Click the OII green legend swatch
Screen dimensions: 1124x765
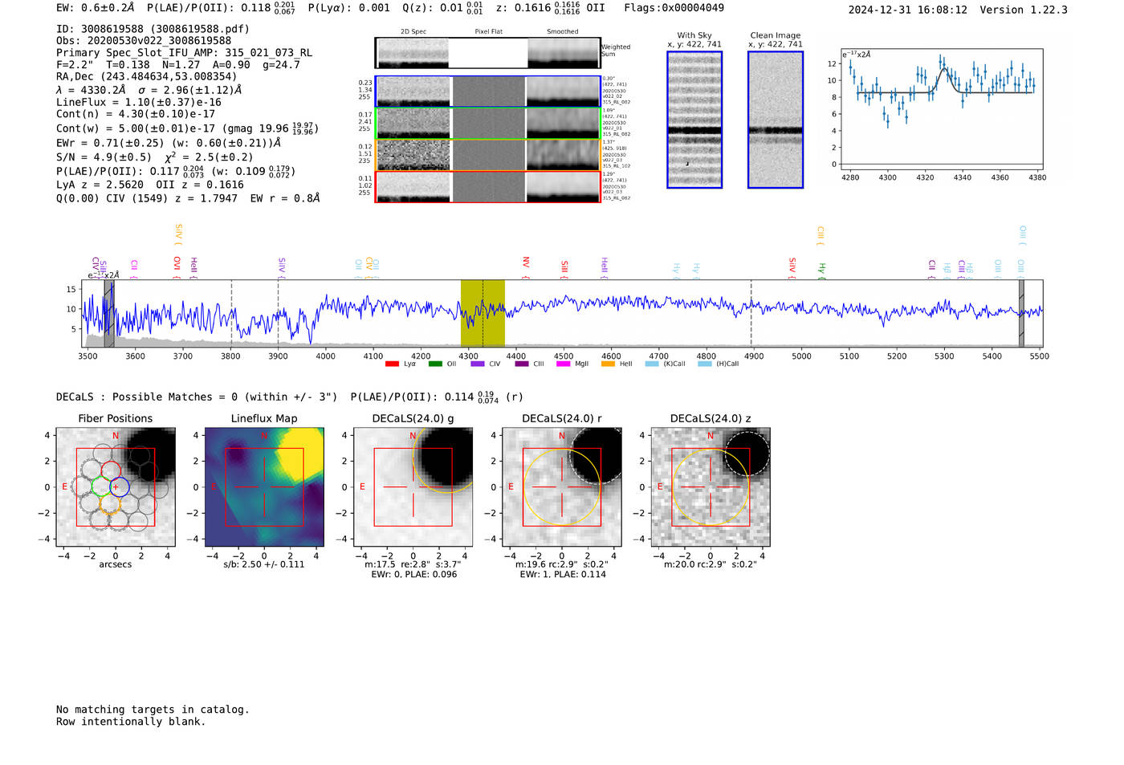click(x=435, y=364)
